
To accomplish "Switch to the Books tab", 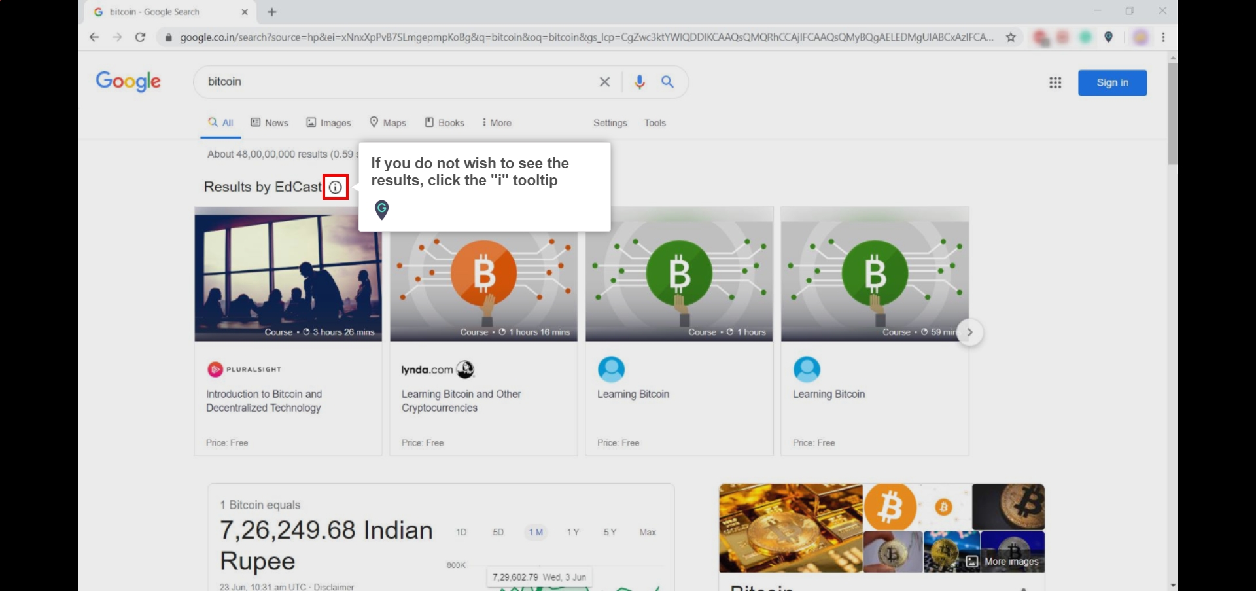I will [x=445, y=122].
